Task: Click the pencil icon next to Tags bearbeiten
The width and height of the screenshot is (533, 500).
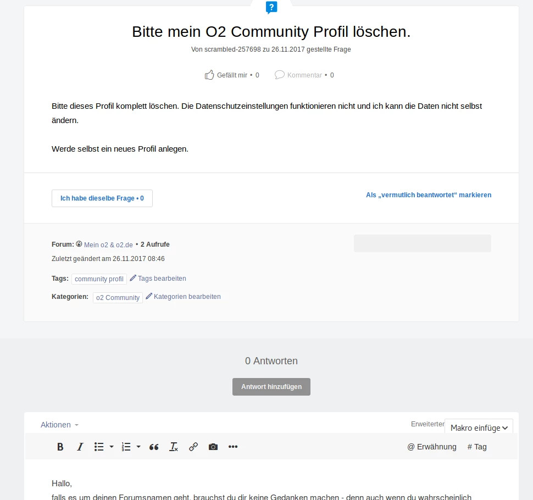Action: (133, 278)
